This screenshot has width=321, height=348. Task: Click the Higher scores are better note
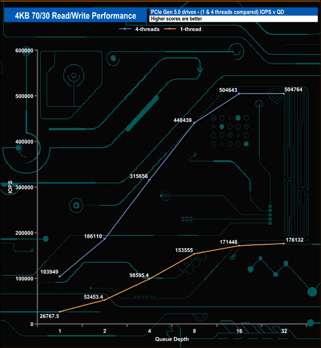pyautogui.click(x=176, y=19)
